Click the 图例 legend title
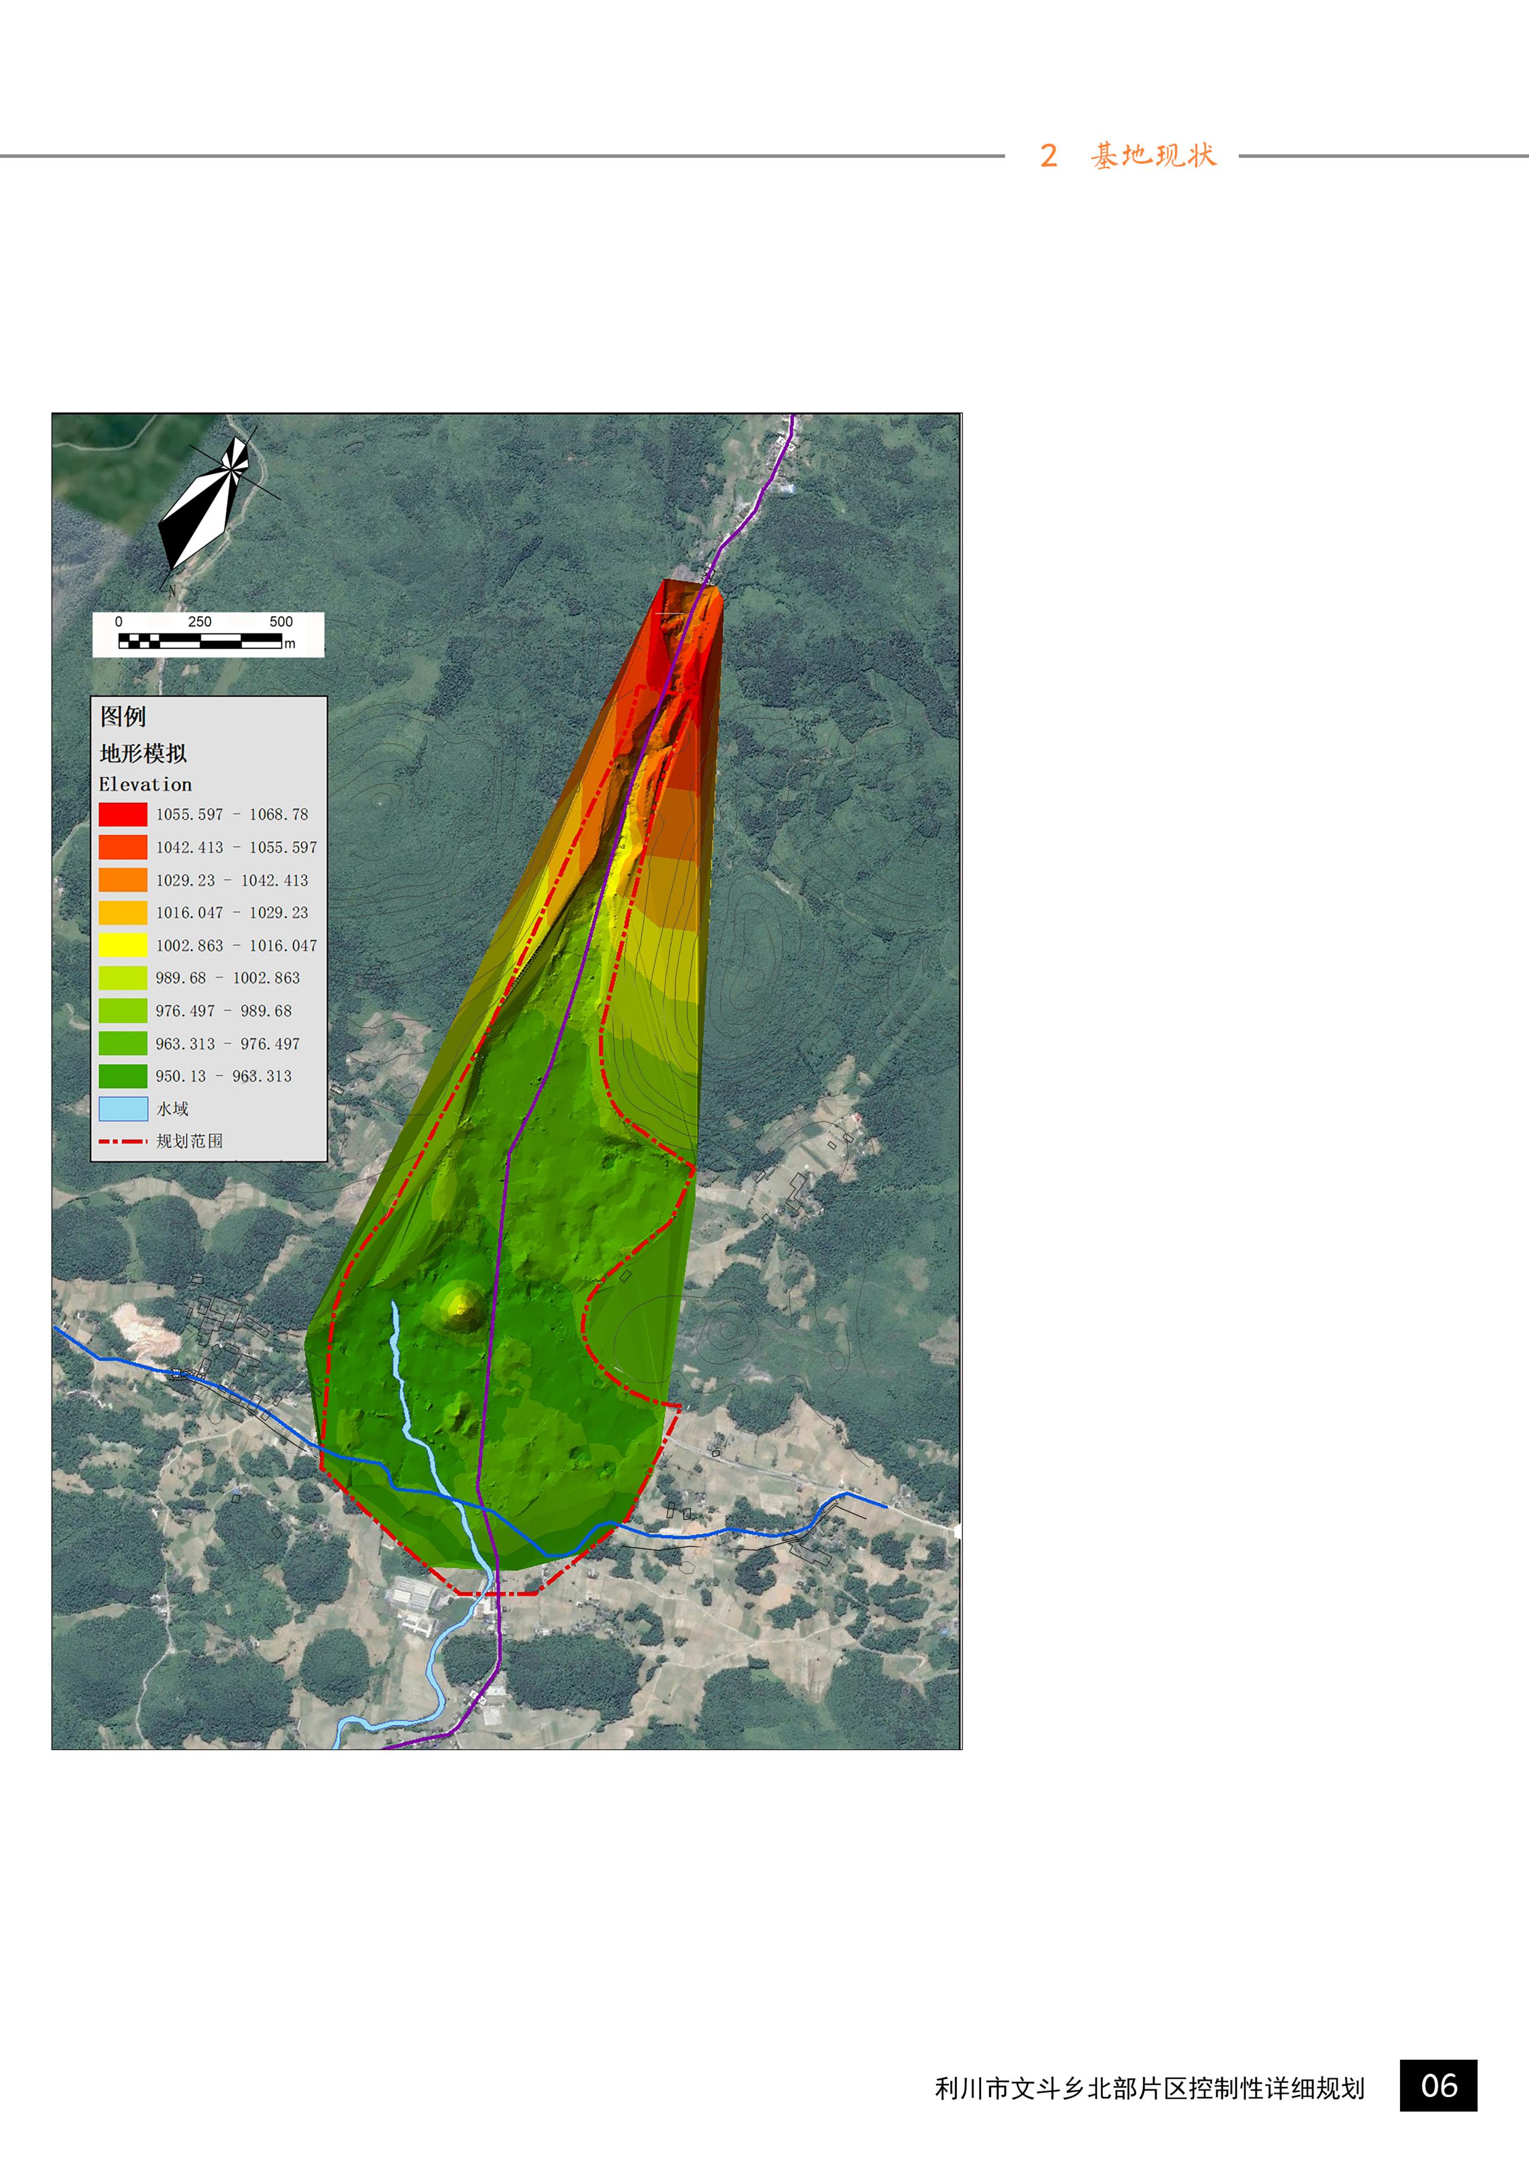1529x2163 pixels. click(124, 717)
